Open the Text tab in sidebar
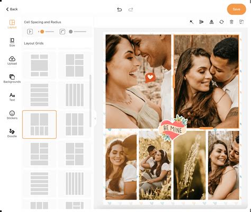The width and height of the screenshot is (251, 212). (12, 97)
